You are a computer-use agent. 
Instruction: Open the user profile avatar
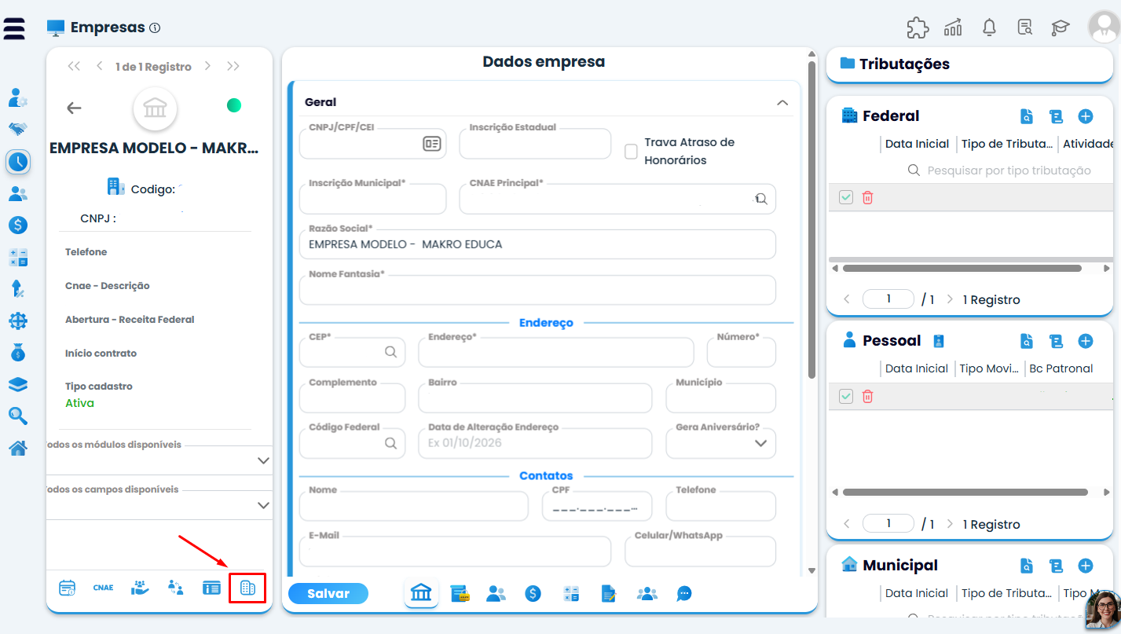click(1104, 27)
